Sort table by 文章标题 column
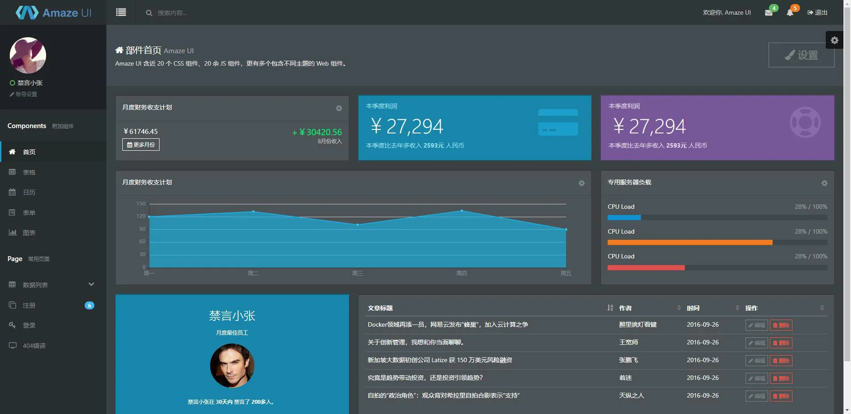This screenshot has width=851, height=414. (610, 308)
